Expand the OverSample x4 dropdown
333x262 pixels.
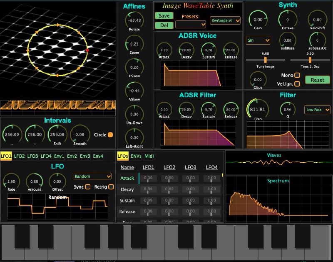pos(225,20)
